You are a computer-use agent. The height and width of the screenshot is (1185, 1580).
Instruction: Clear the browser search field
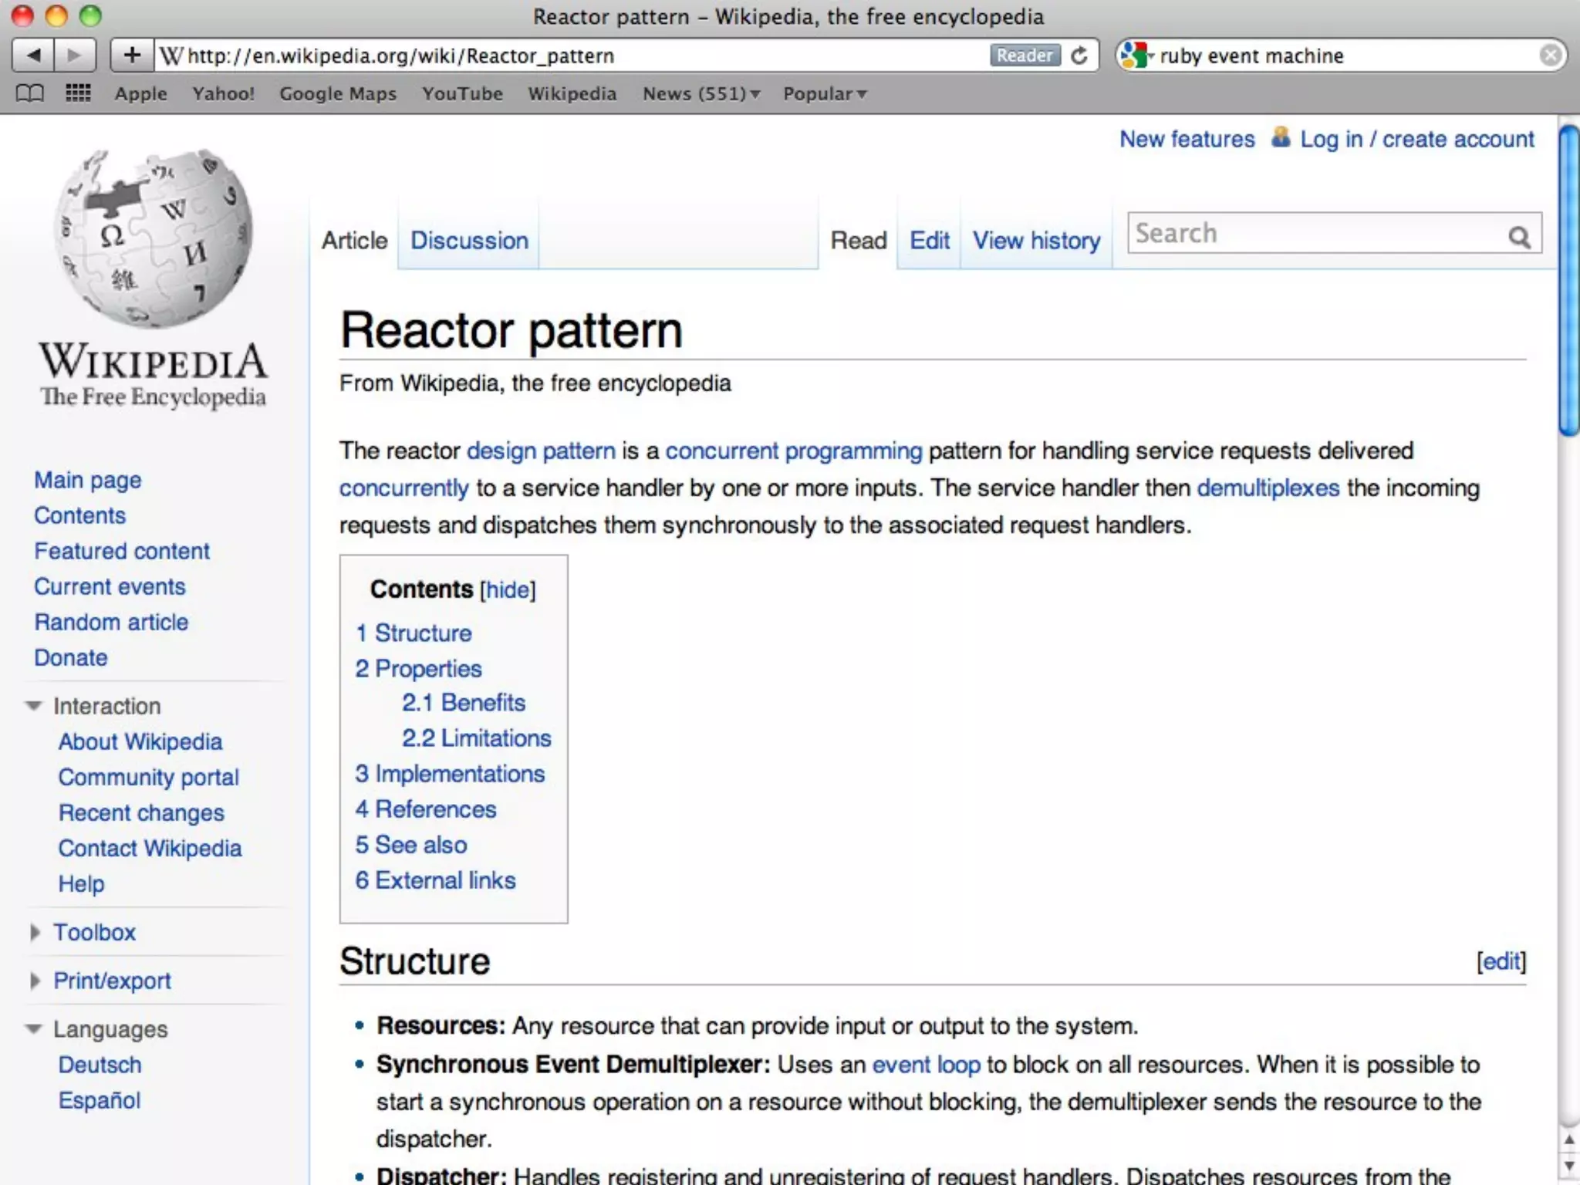pyautogui.click(x=1549, y=56)
